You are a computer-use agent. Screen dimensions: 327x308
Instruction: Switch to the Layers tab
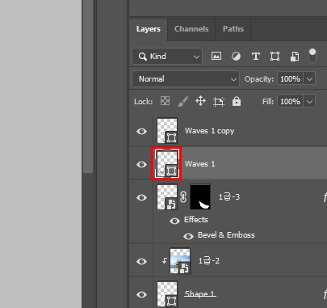pyautogui.click(x=149, y=29)
